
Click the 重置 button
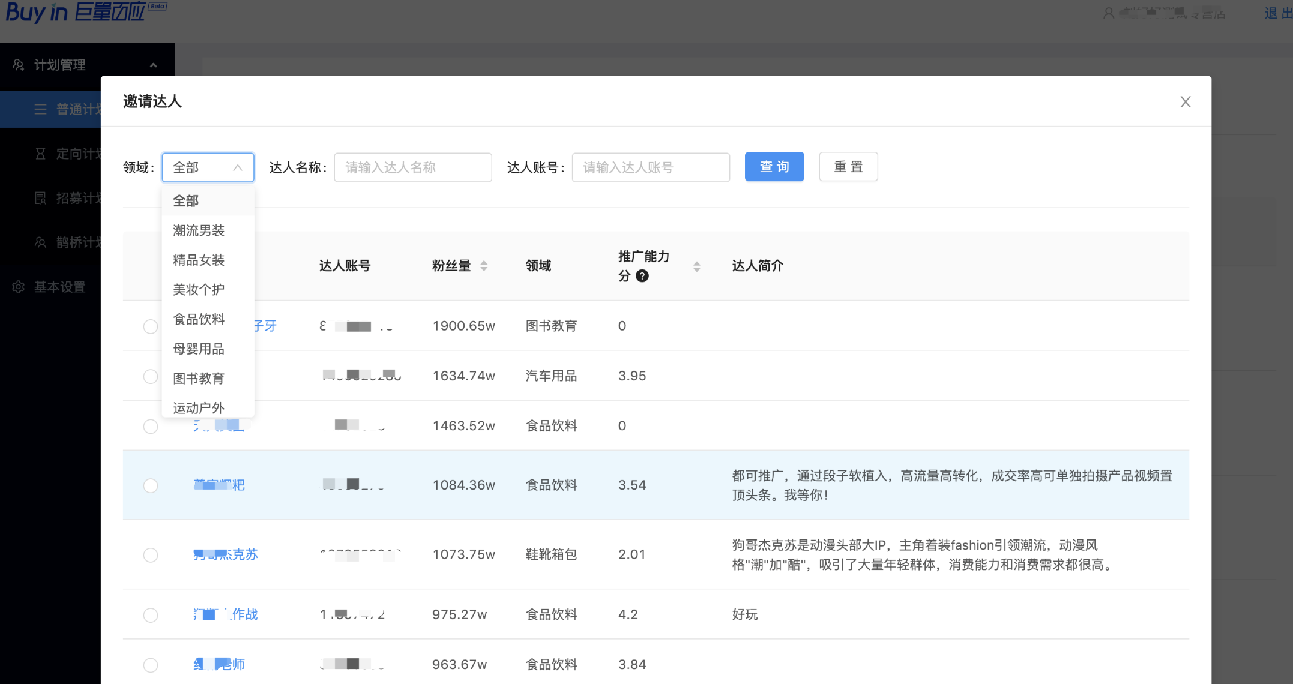pyautogui.click(x=848, y=167)
